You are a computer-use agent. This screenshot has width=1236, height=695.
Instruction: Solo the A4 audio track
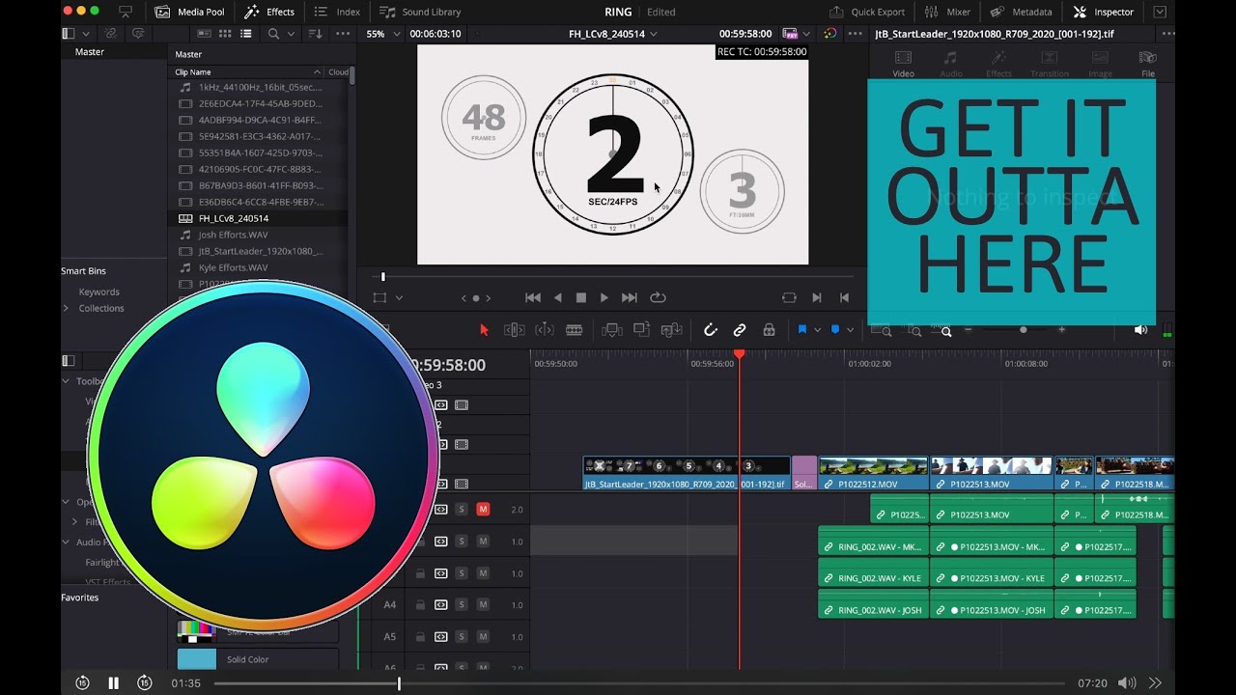pos(462,605)
